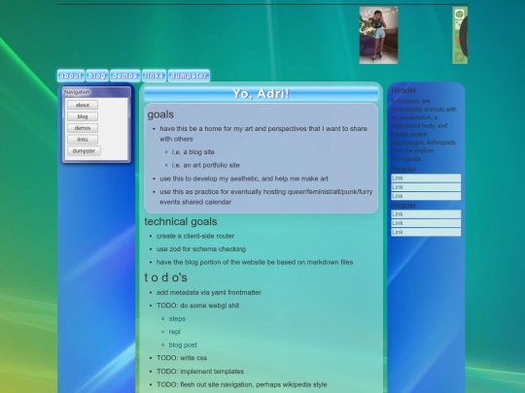Click 'TODO: flesh out site navigation' item
This screenshot has height=393, width=525.
point(241,384)
